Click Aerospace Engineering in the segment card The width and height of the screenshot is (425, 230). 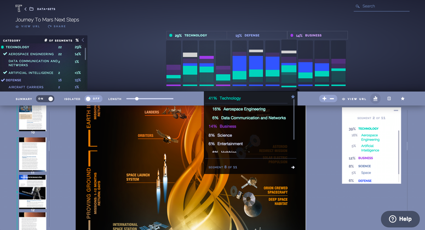[370, 137]
